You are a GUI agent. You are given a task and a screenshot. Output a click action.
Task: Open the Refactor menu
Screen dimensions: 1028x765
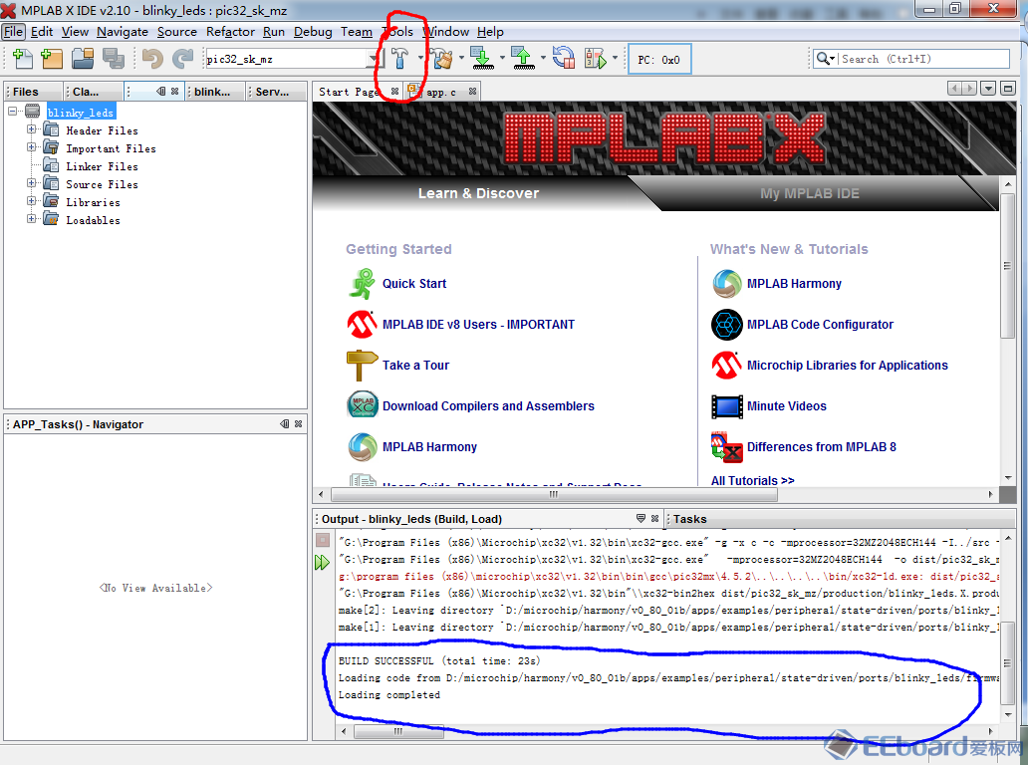tap(230, 32)
